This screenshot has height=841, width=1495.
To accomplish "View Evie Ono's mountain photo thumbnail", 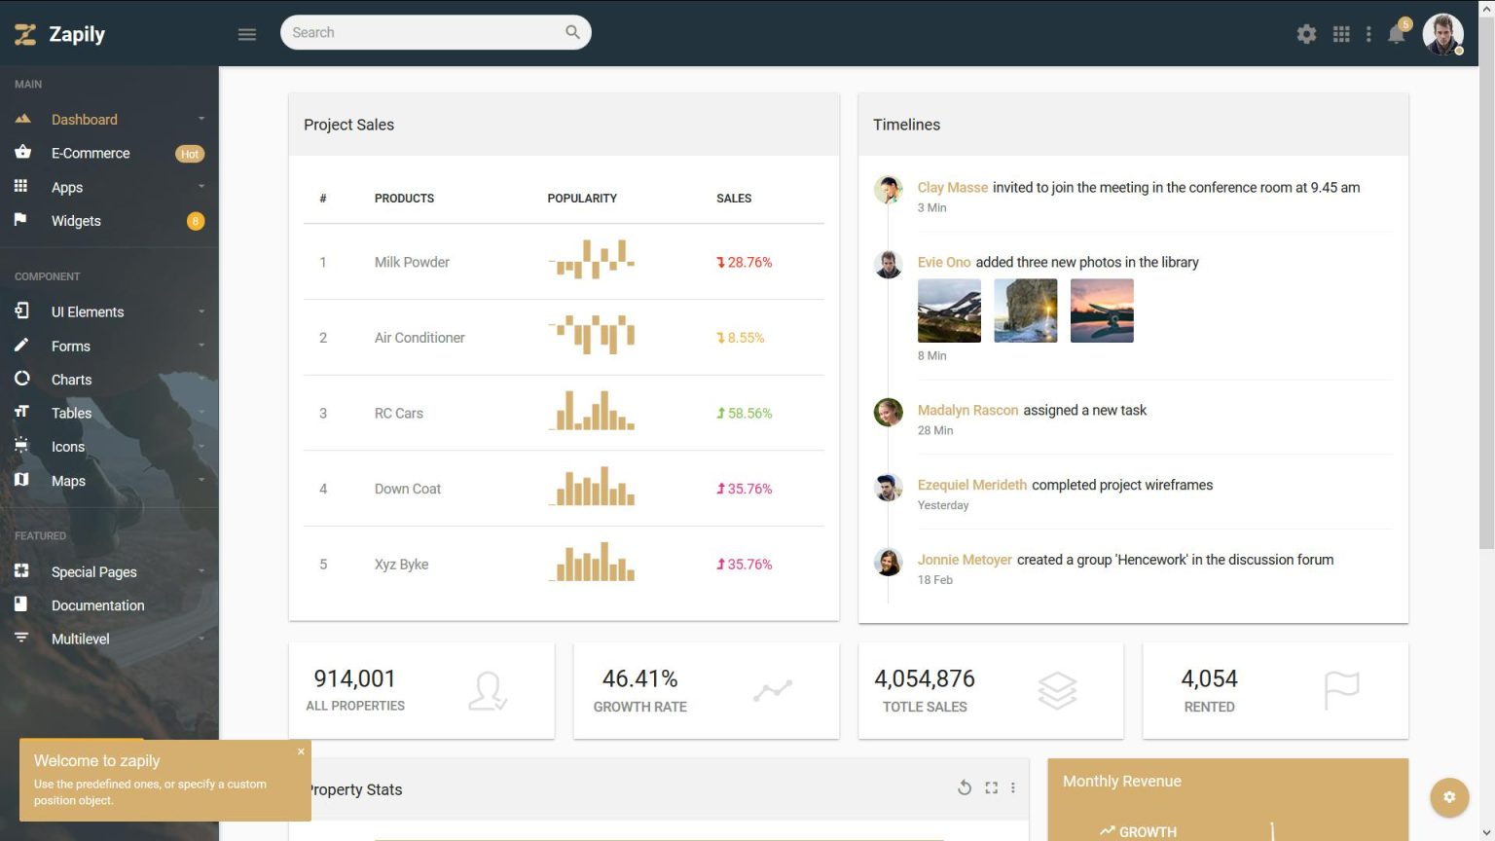I will (x=949, y=311).
